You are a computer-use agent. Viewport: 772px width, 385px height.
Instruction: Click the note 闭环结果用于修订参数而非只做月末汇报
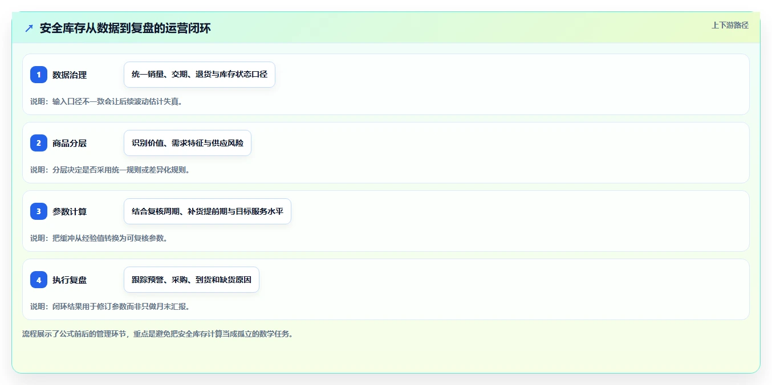click(x=110, y=306)
